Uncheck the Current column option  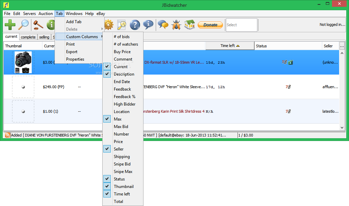pos(123,67)
